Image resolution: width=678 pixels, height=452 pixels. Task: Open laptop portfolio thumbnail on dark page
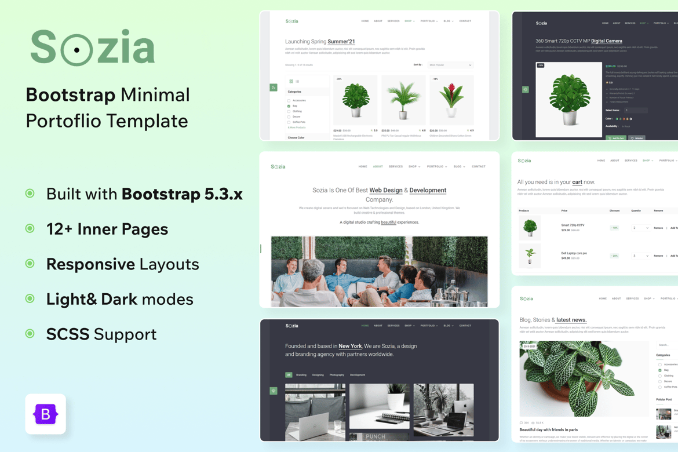tap(315, 412)
